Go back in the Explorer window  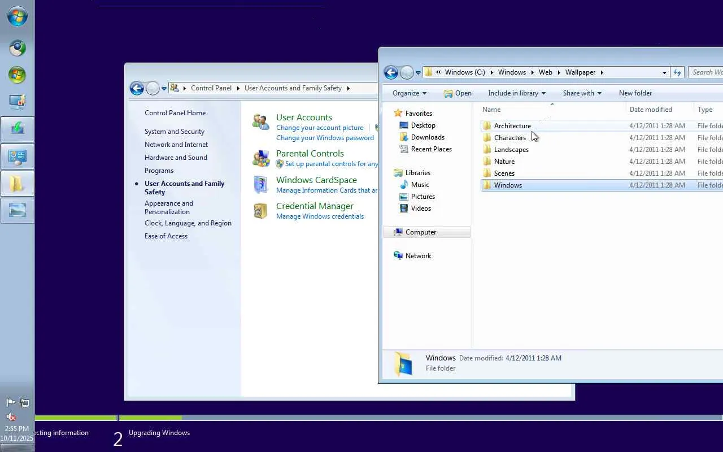pos(391,72)
